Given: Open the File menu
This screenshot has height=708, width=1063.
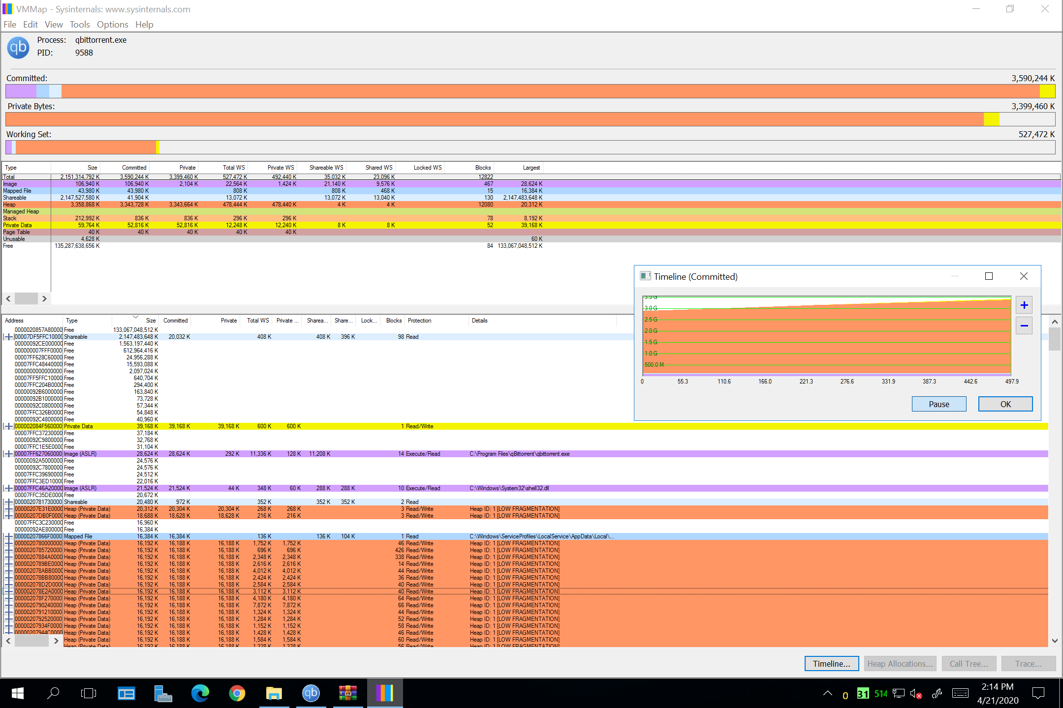Looking at the screenshot, I should pyautogui.click(x=10, y=25).
